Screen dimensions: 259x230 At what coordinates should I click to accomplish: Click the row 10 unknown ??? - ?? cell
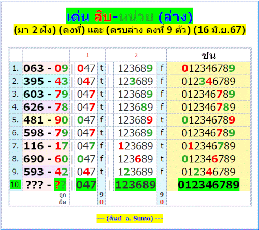(46, 185)
